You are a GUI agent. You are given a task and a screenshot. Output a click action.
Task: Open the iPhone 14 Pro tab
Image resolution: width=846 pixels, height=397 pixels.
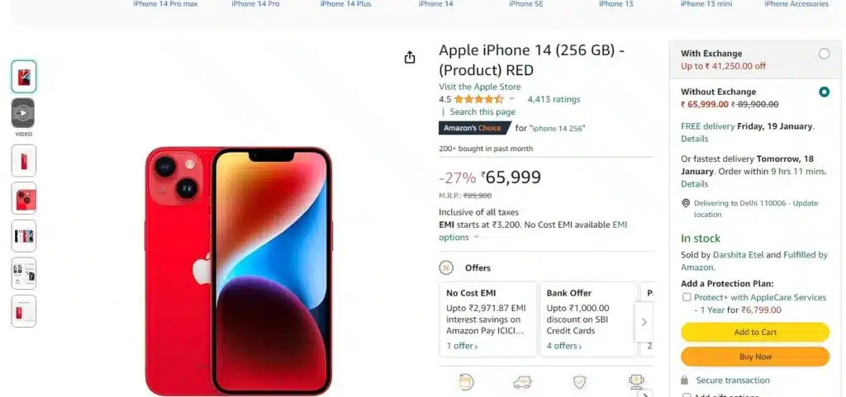click(255, 4)
